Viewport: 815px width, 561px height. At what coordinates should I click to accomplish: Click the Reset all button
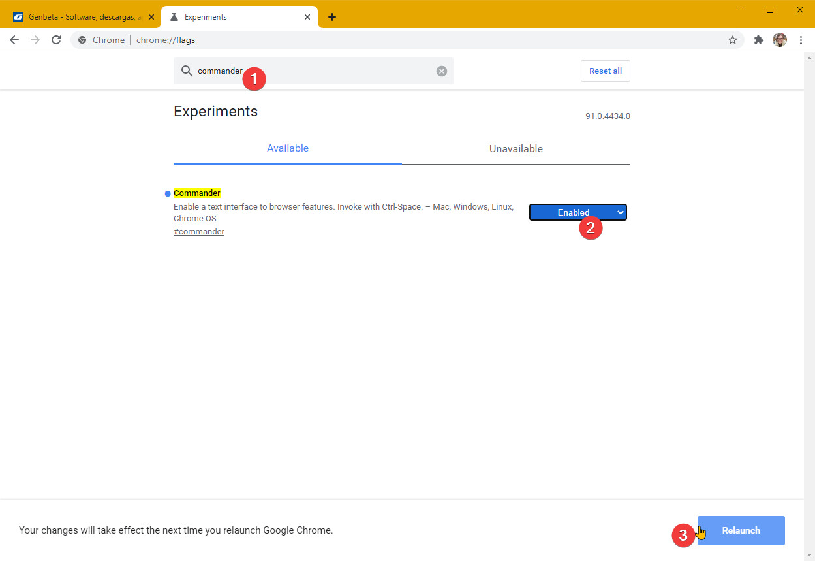pos(606,71)
